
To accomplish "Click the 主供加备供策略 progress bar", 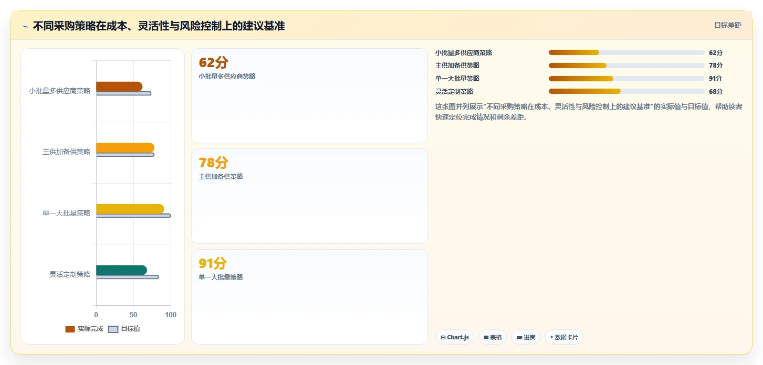I will (626, 66).
